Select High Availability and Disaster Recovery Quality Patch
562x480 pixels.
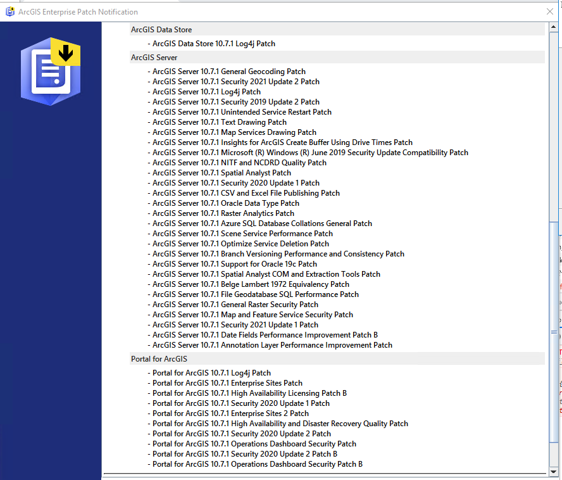click(x=278, y=424)
